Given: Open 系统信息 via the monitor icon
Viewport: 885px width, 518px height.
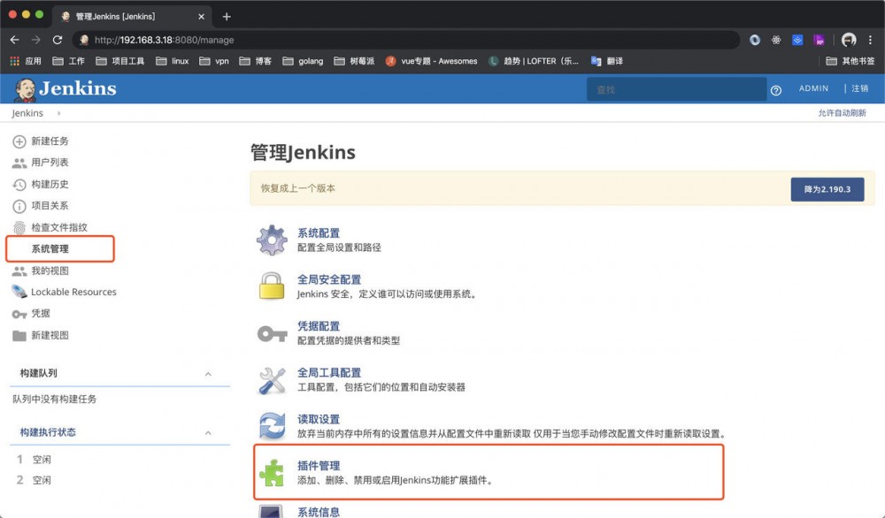Looking at the screenshot, I should click(271, 511).
